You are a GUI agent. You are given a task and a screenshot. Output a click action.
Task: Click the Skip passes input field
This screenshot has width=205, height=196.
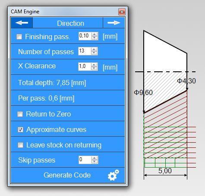85,160
